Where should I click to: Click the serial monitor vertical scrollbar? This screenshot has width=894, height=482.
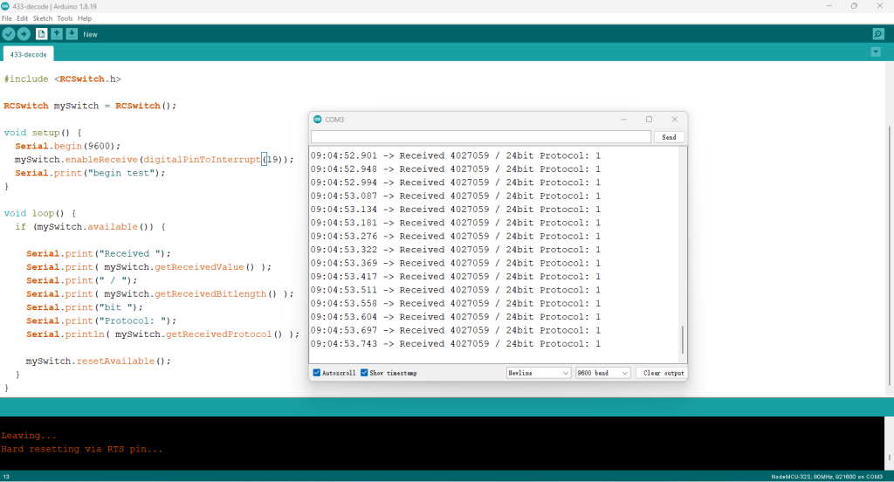tap(683, 339)
